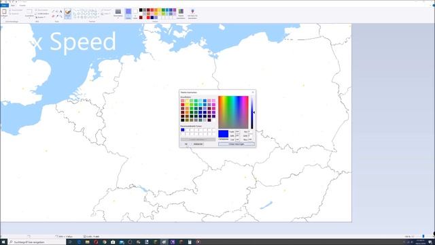Click the Windows taskbar search box

[x=37, y=242]
